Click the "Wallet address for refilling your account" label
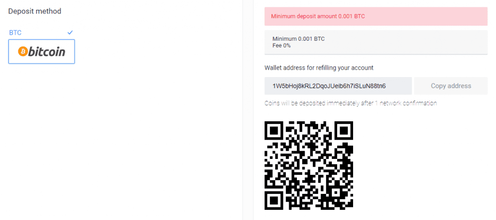This screenshot has width=496, height=220. 319,68
